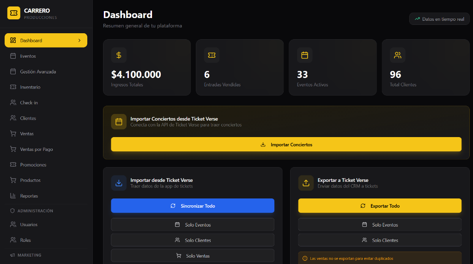Open the Clientes page
Viewport: 473px width, 264px height.
(46, 118)
